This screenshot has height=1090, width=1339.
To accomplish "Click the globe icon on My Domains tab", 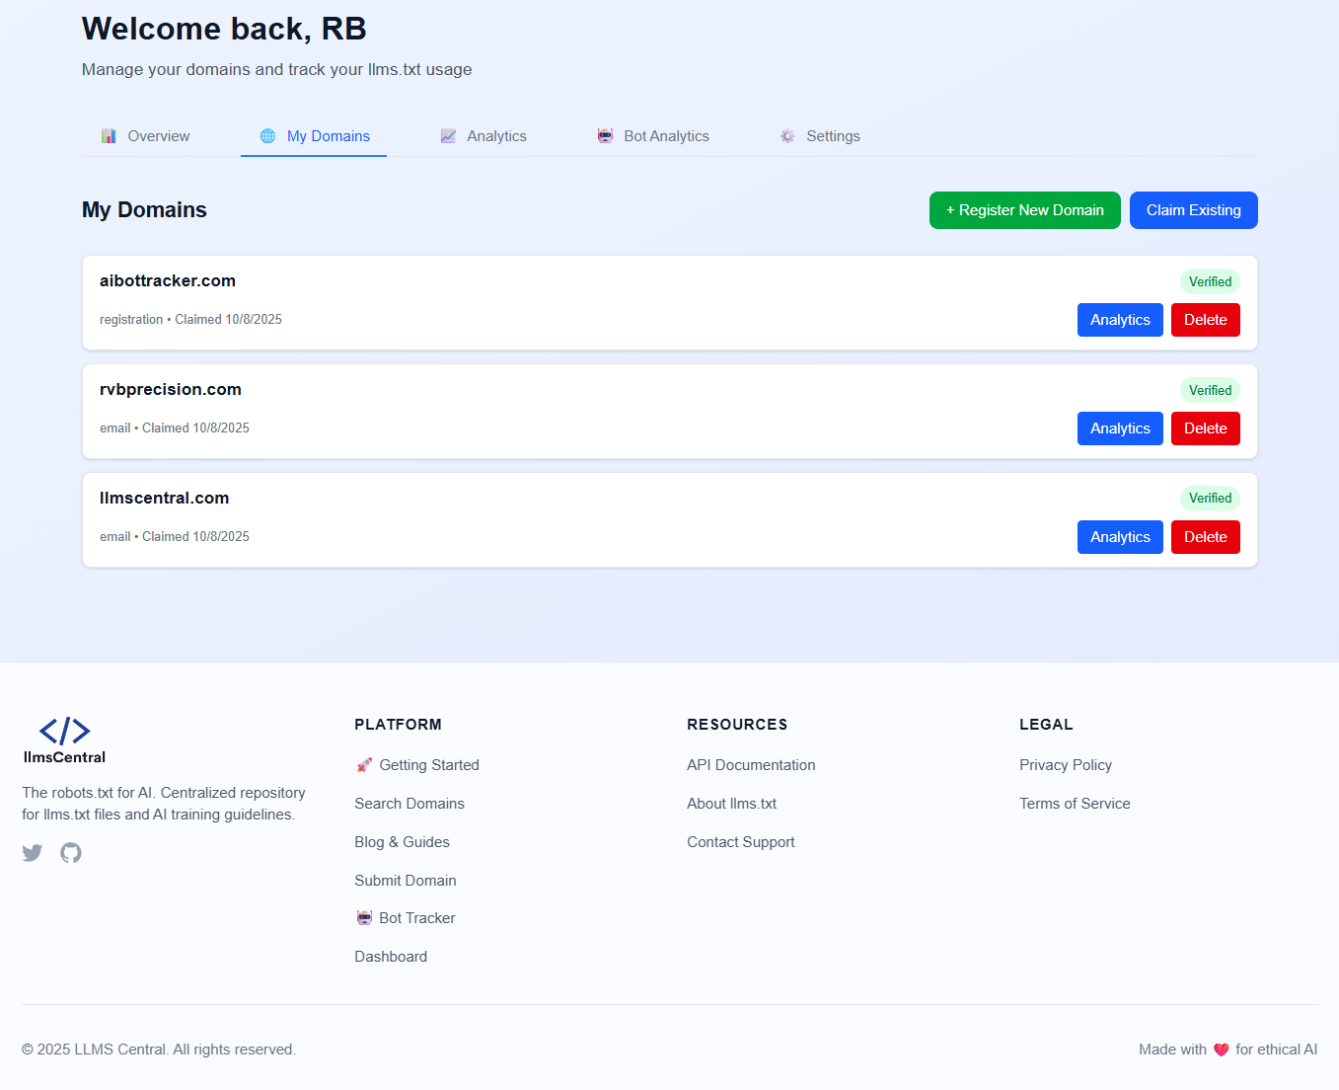I will pyautogui.click(x=266, y=135).
